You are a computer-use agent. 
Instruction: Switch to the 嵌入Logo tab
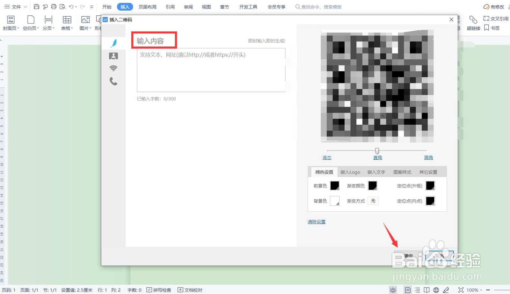pos(350,172)
